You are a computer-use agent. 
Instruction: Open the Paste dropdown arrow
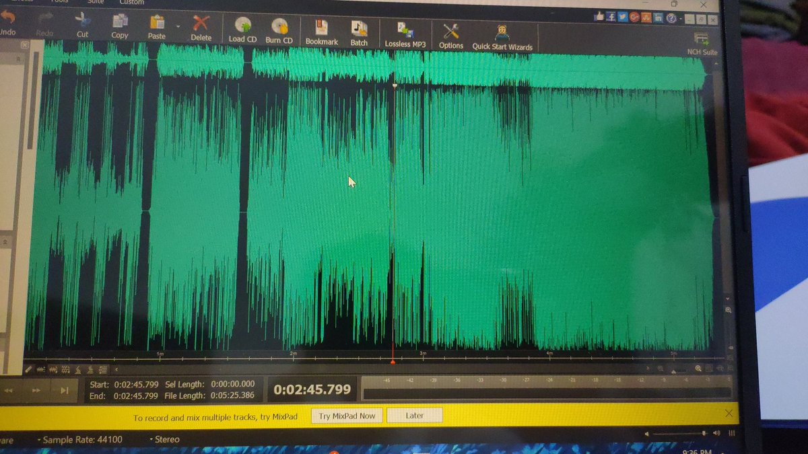(178, 28)
